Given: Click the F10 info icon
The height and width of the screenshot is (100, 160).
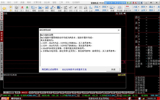Looking at the screenshot, I should tap(47, 7).
